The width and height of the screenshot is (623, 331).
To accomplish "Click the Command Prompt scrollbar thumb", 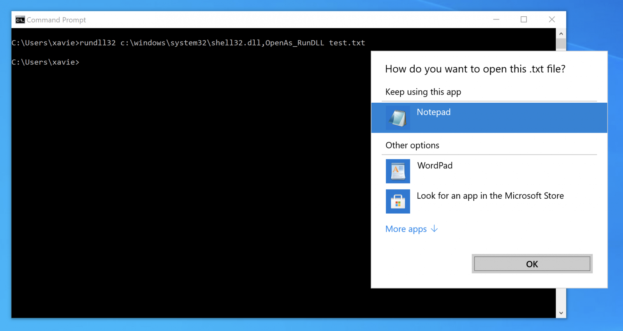I will click(x=561, y=44).
